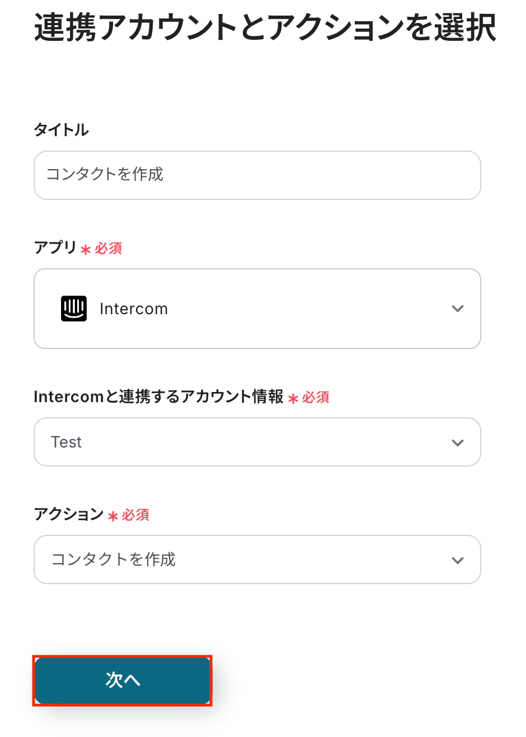The width and height of the screenshot is (526, 737).
Task: Click the red asterisk next to アクション
Action: (112, 516)
